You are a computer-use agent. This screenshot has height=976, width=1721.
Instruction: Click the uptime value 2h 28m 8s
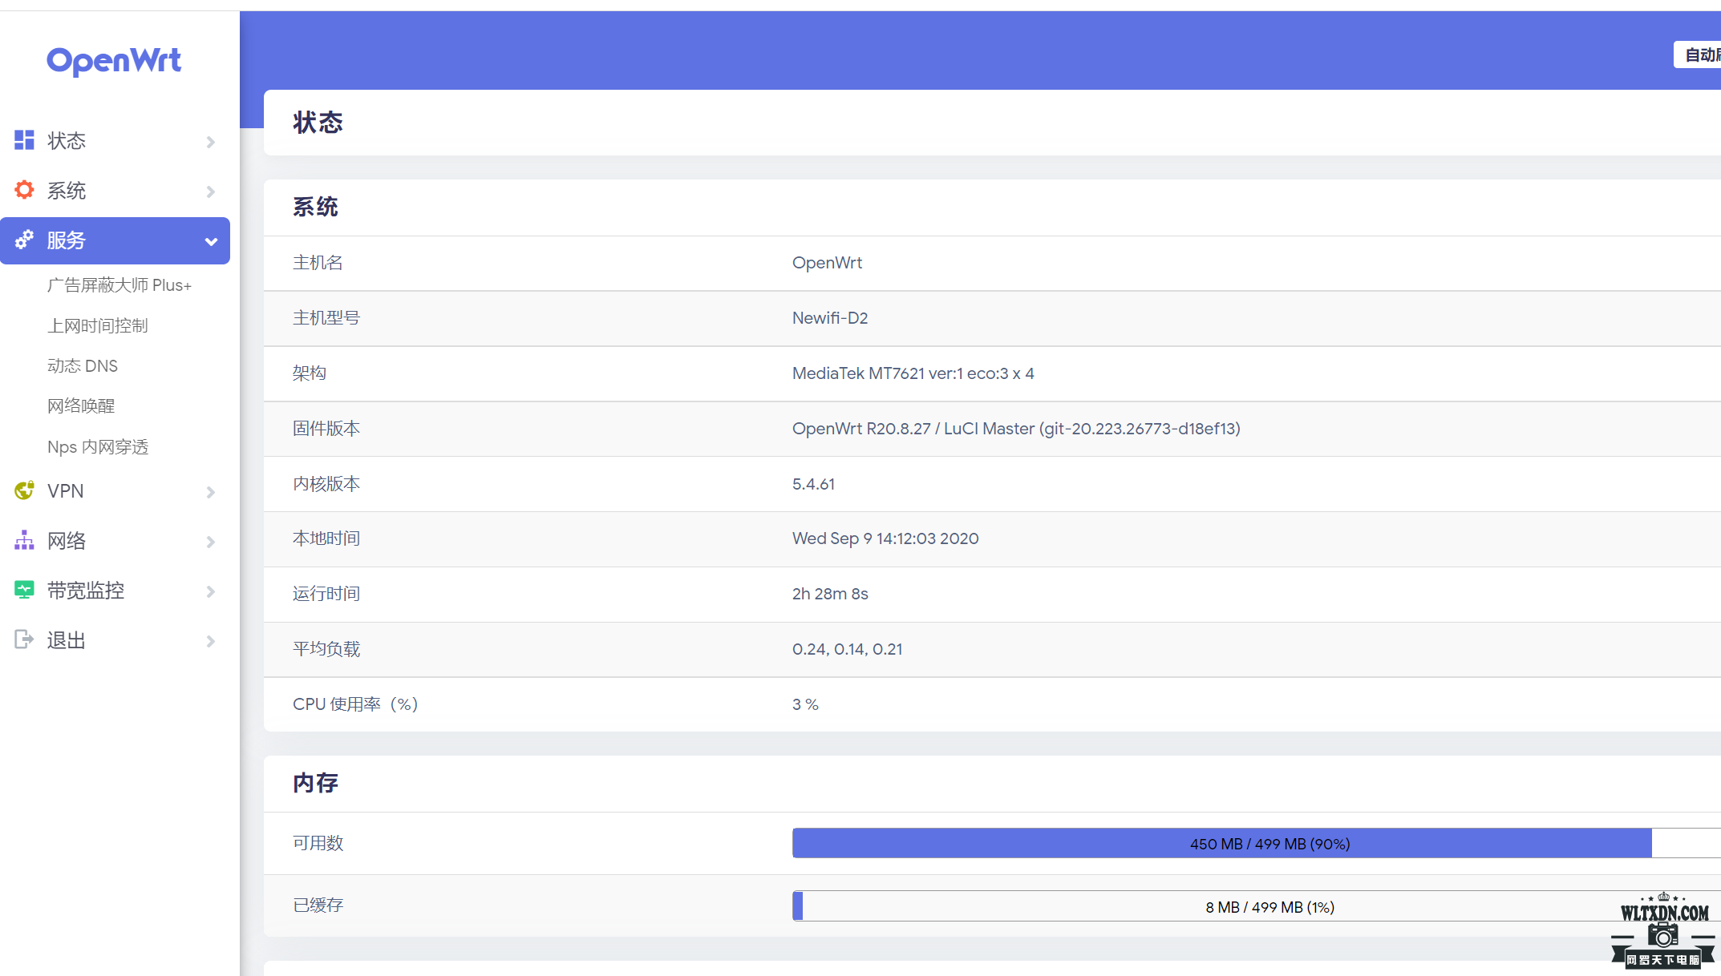(830, 594)
